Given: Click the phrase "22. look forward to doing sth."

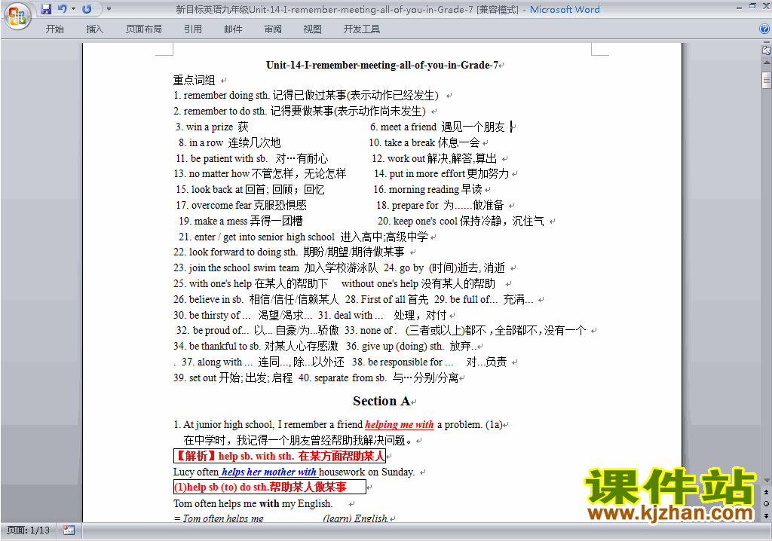Looking at the screenshot, I should point(235,252).
